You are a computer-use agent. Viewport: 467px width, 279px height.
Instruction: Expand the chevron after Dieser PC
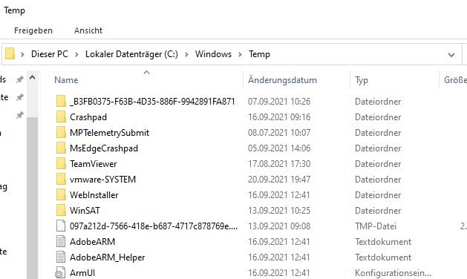(76, 54)
